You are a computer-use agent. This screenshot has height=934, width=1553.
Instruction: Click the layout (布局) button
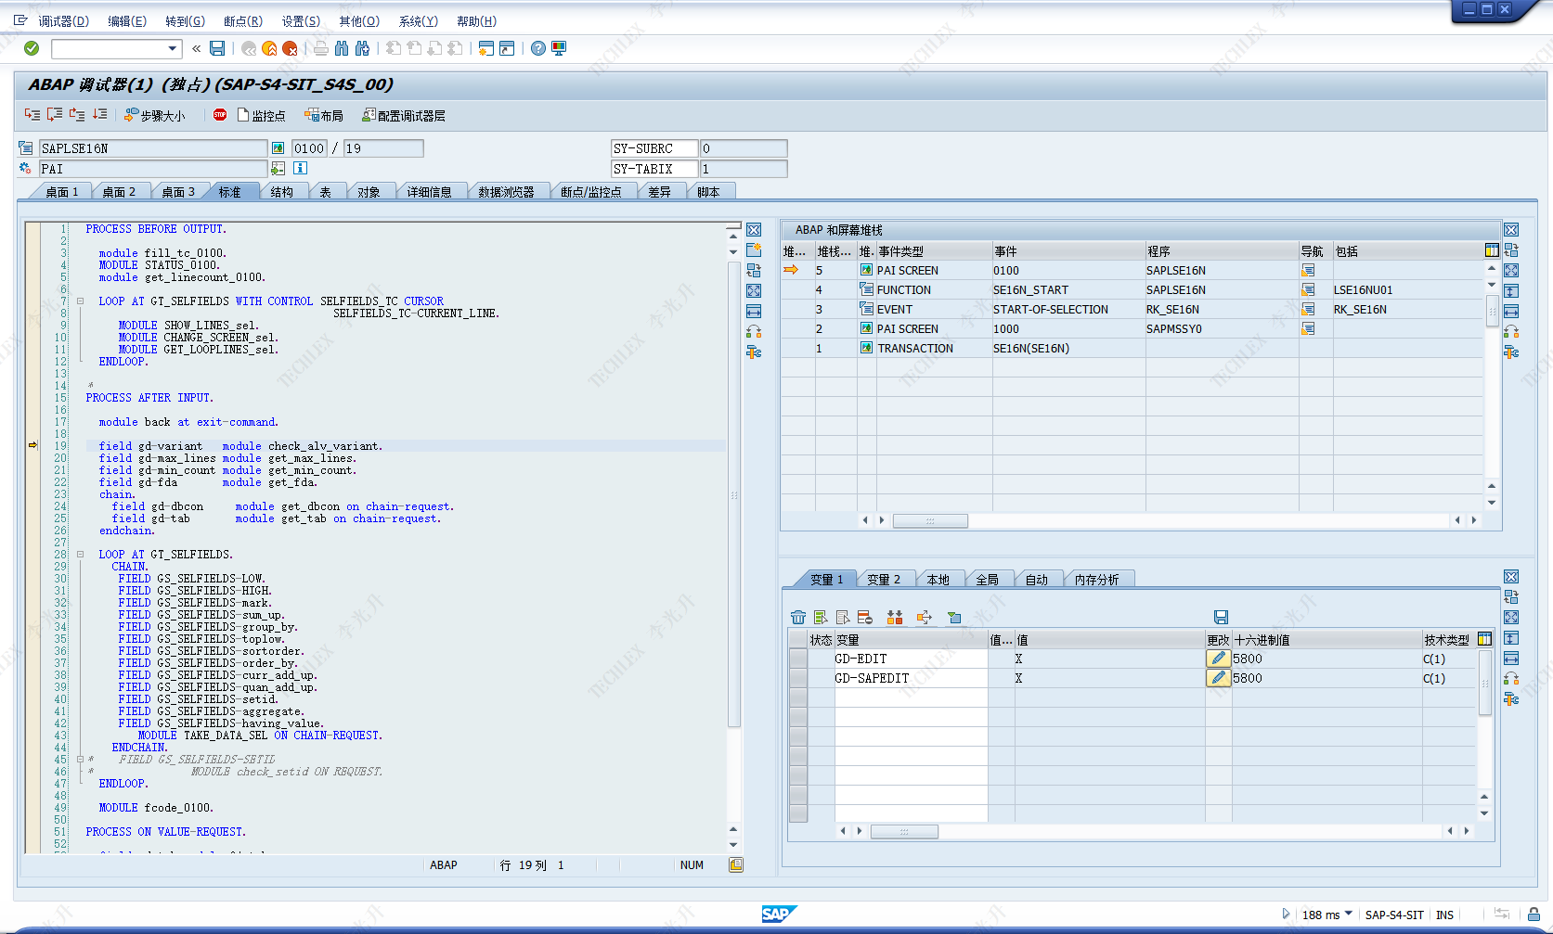pyautogui.click(x=324, y=115)
